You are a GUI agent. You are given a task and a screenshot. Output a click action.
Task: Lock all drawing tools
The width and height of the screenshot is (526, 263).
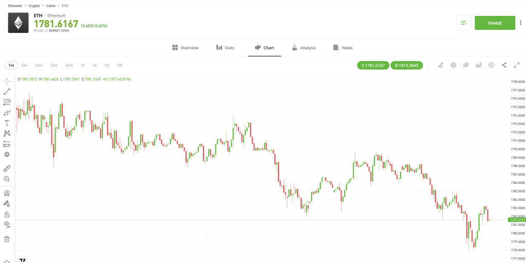(x=7, y=214)
